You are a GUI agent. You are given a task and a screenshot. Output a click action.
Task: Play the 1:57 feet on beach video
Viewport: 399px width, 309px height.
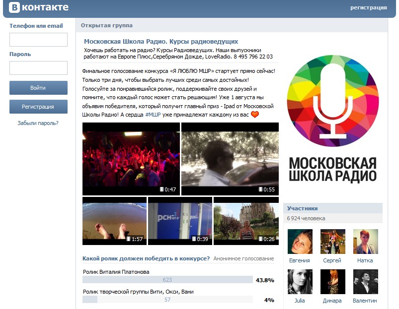click(x=114, y=221)
